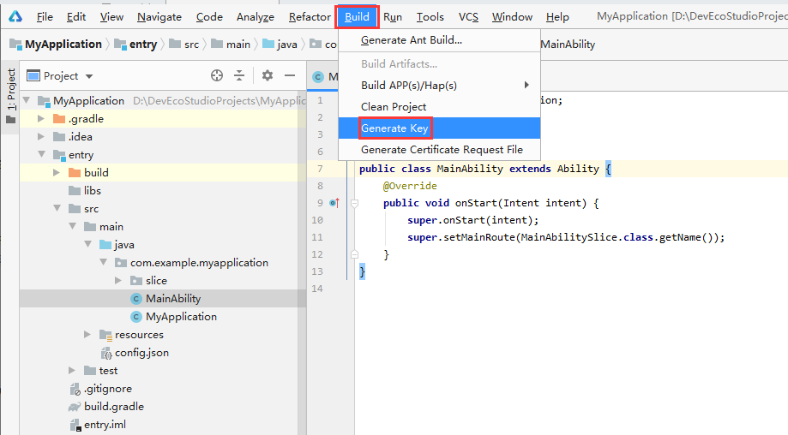Open the Project panel settings gear

pos(268,75)
